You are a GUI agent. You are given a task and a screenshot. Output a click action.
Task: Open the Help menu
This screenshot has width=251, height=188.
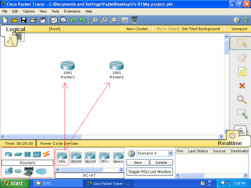[x=89, y=11]
